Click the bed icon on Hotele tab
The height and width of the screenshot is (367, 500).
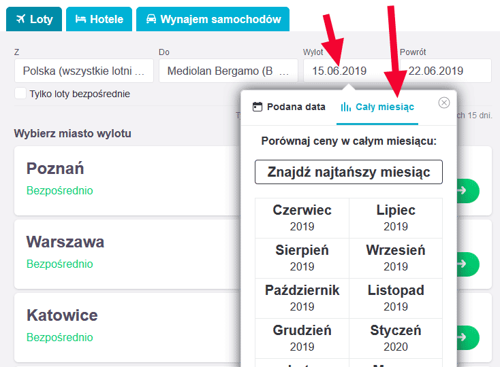point(80,19)
